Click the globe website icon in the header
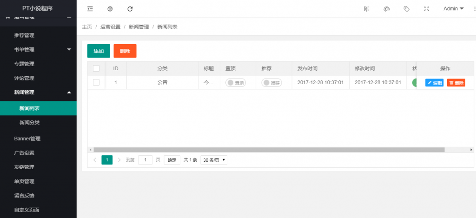The height and width of the screenshot is (218, 476). click(x=110, y=9)
